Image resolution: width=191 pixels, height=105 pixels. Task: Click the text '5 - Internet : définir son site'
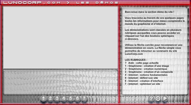pos(141,78)
